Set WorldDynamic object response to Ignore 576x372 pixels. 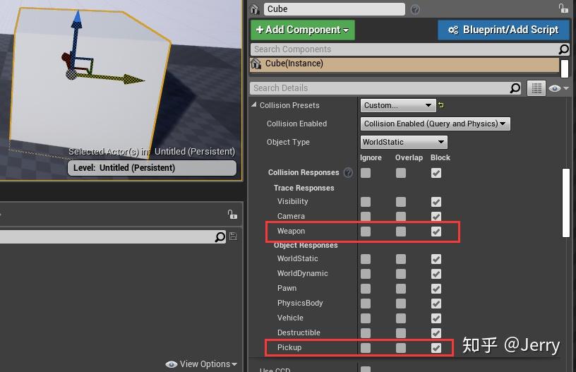point(366,274)
